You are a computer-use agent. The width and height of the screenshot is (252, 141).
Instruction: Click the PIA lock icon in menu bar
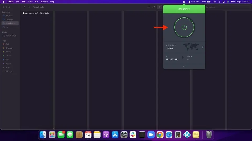184,2
